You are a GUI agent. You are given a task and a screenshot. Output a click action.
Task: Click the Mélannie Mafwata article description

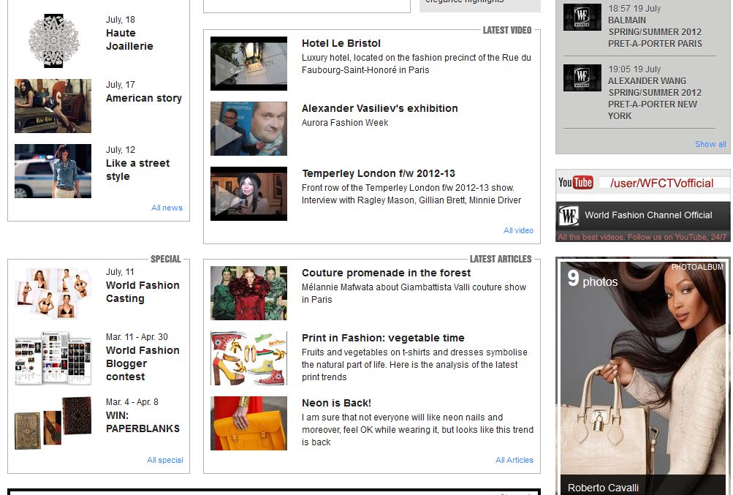tap(414, 293)
